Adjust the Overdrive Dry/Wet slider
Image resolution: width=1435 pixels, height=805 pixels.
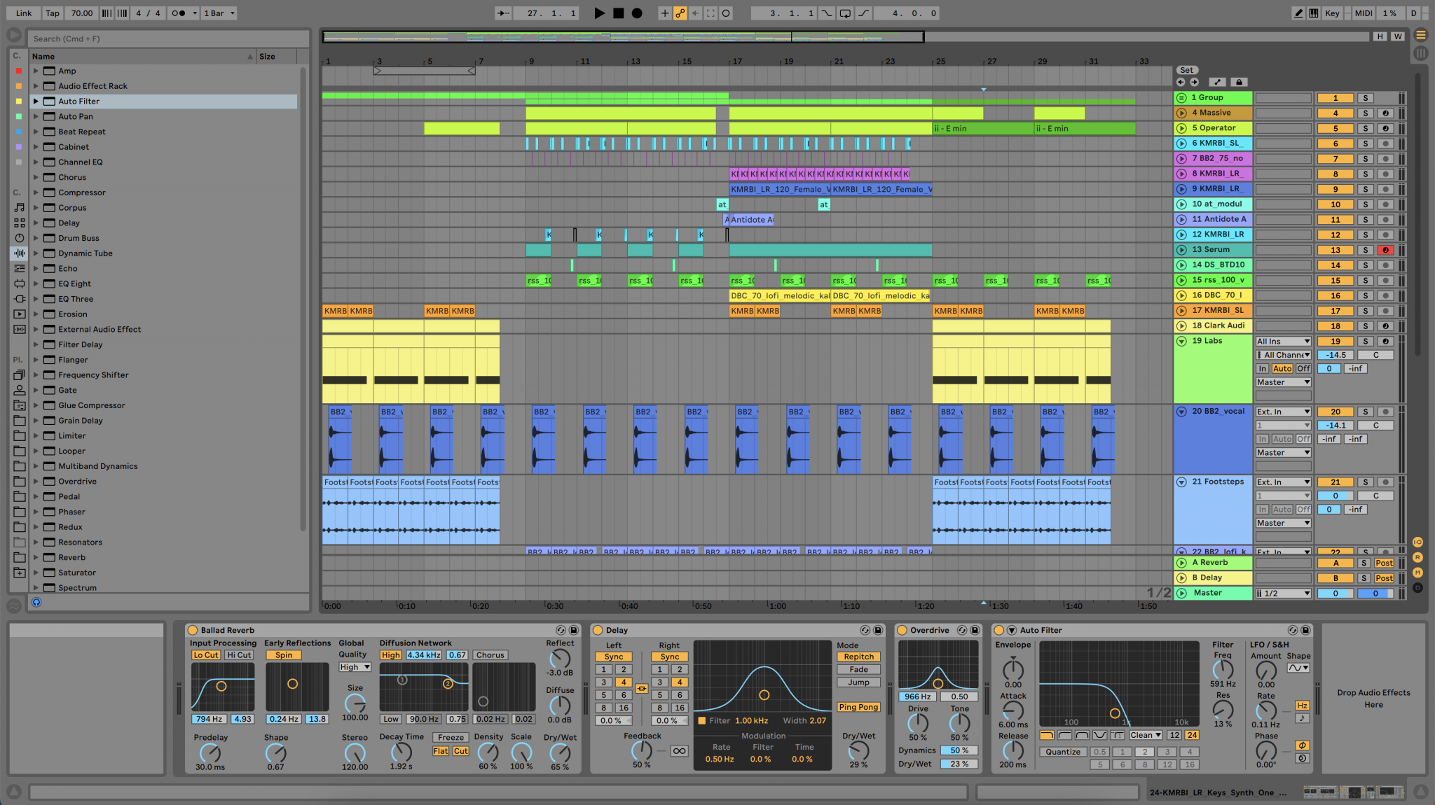coord(959,764)
